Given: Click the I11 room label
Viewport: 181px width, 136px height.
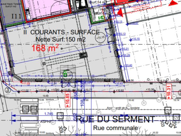Looking at the screenshot, I should coord(16,16).
